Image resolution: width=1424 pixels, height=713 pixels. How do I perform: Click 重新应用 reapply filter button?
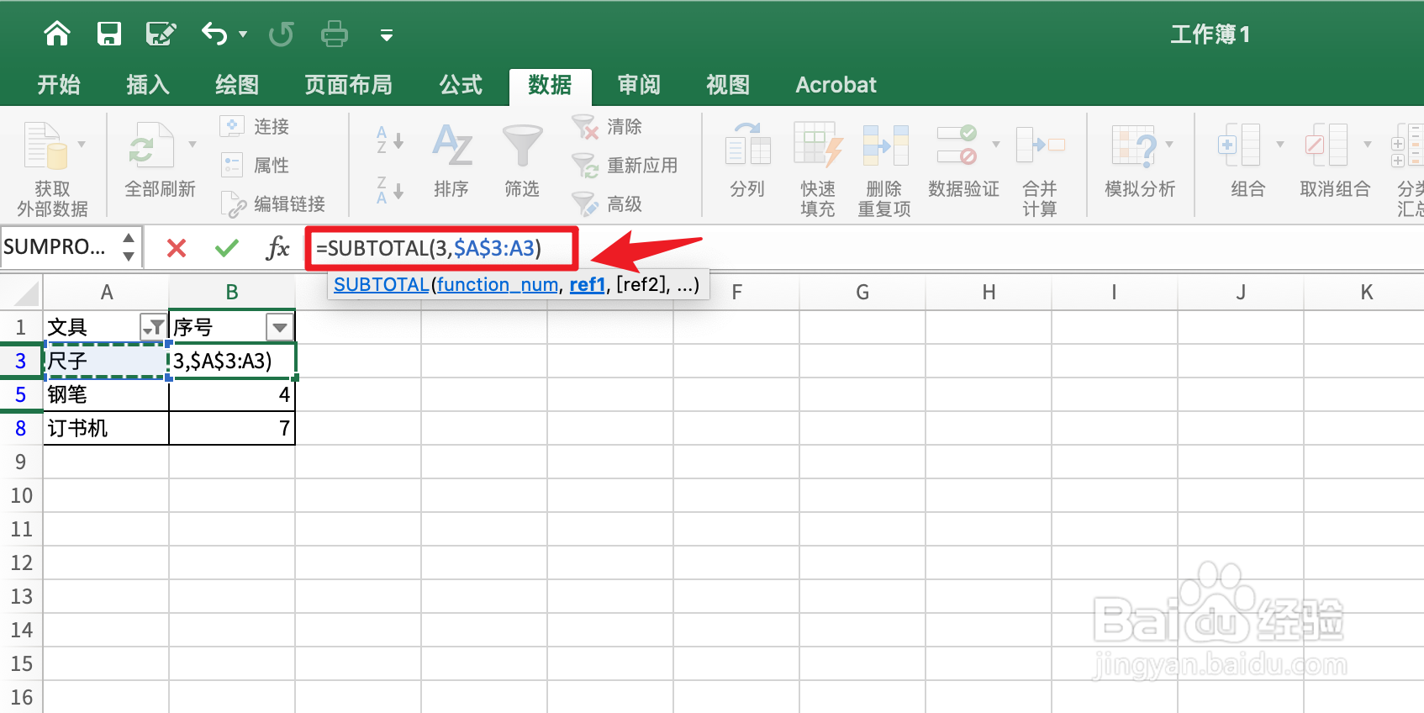click(625, 165)
